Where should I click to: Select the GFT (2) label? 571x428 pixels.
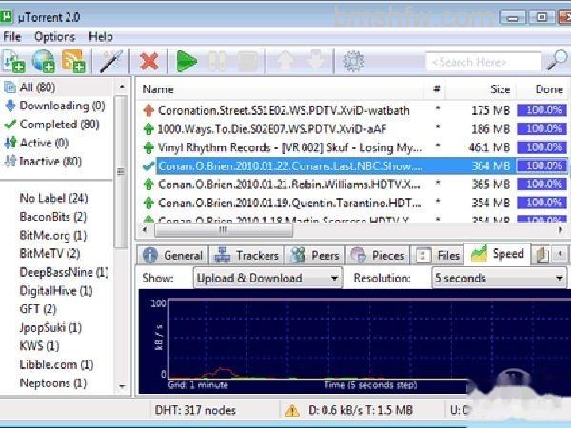coord(38,309)
